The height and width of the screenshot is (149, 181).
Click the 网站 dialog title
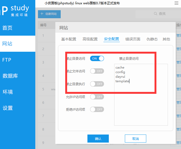point(64,28)
